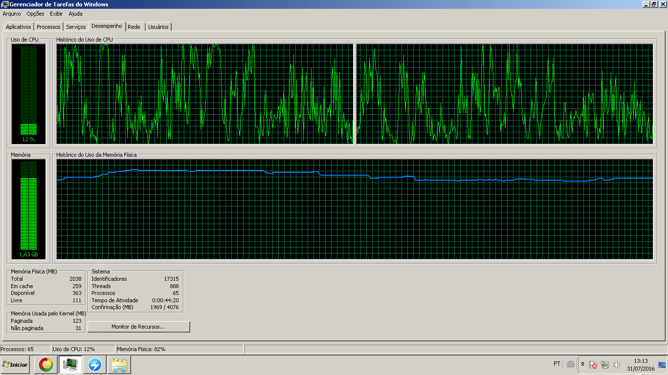Click the Livre value 111
The image size is (668, 375).
(77, 300)
